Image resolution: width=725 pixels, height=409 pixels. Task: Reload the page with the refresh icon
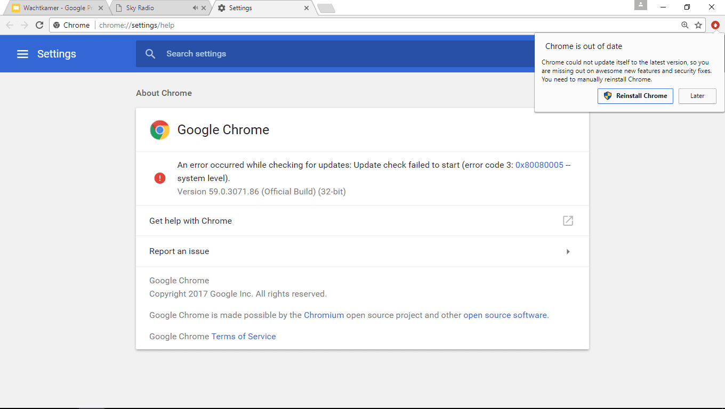coord(39,25)
